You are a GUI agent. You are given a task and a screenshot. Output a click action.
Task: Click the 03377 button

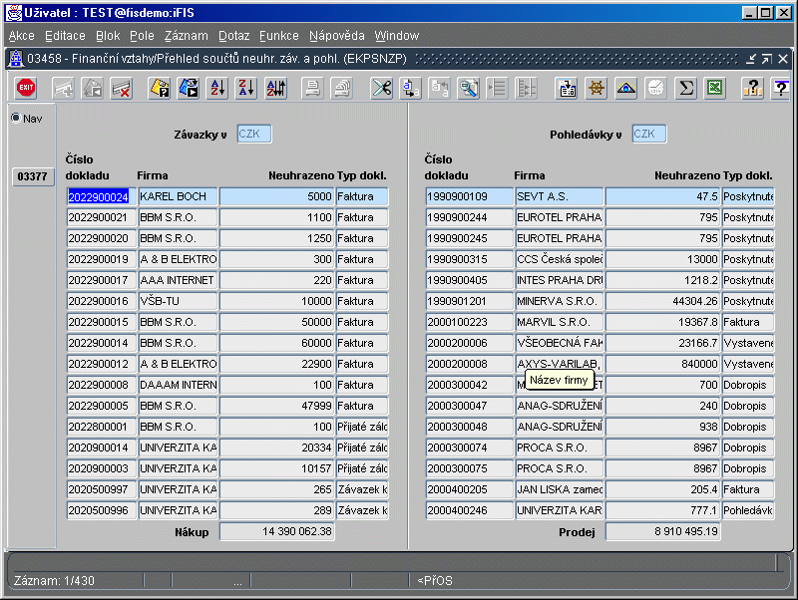pyautogui.click(x=33, y=177)
